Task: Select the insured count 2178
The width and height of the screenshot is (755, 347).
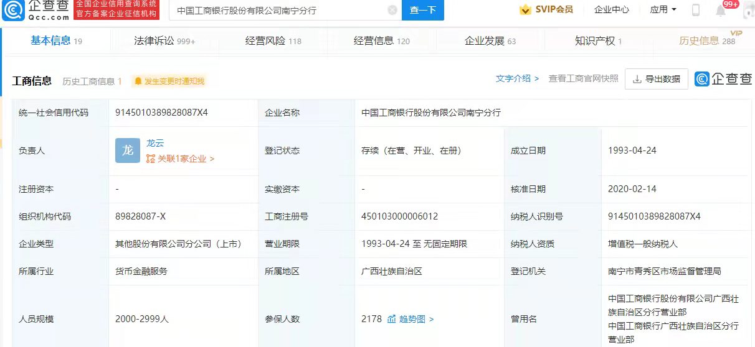Action: click(x=371, y=319)
